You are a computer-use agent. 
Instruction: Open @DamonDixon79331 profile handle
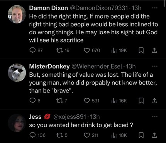point(99,8)
